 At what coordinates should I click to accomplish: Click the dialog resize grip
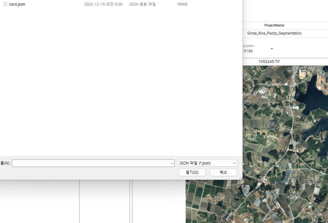(x=240, y=177)
